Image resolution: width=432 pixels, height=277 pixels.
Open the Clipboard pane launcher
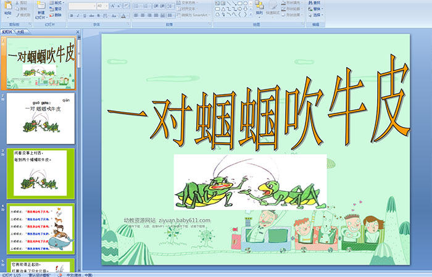point(30,24)
